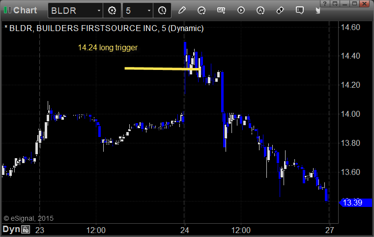
Task: Click the trade arrows diamond icon
Action: point(280,10)
